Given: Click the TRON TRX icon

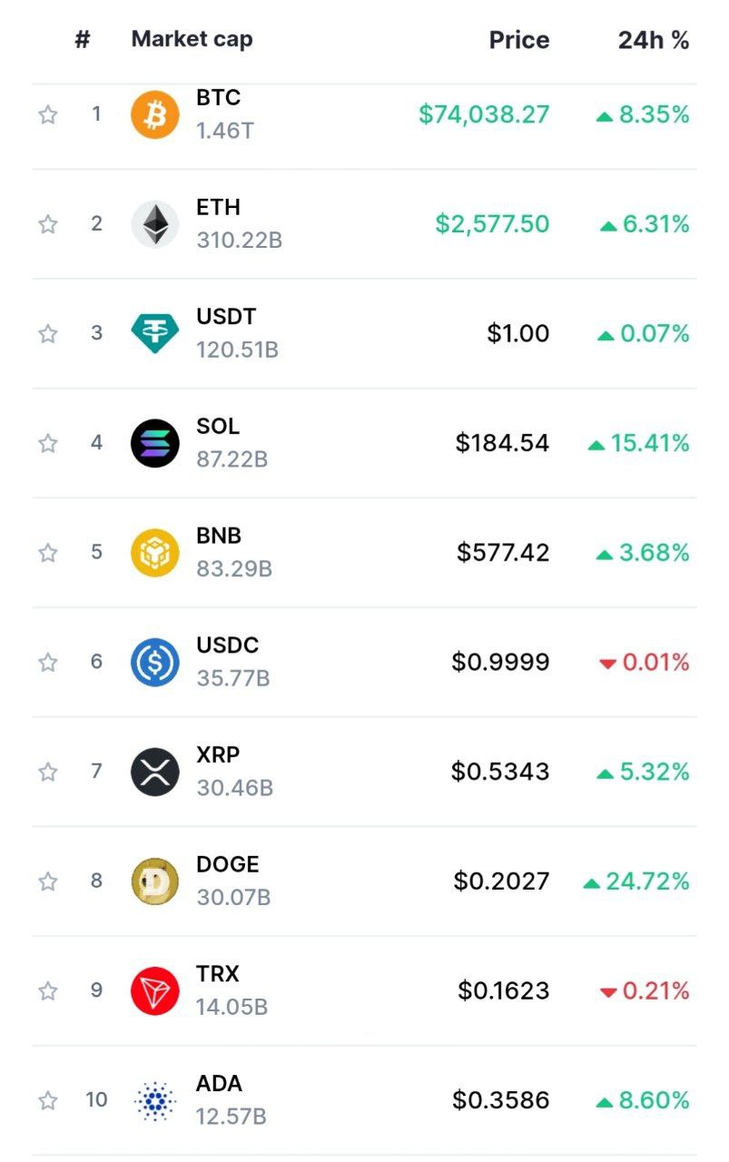Looking at the screenshot, I should click(x=155, y=990).
